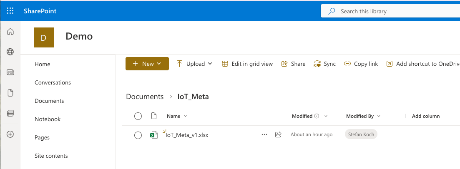Image resolution: width=460 pixels, height=169 pixels.
Task: Click Edit in grid view button
Action: [x=247, y=64]
